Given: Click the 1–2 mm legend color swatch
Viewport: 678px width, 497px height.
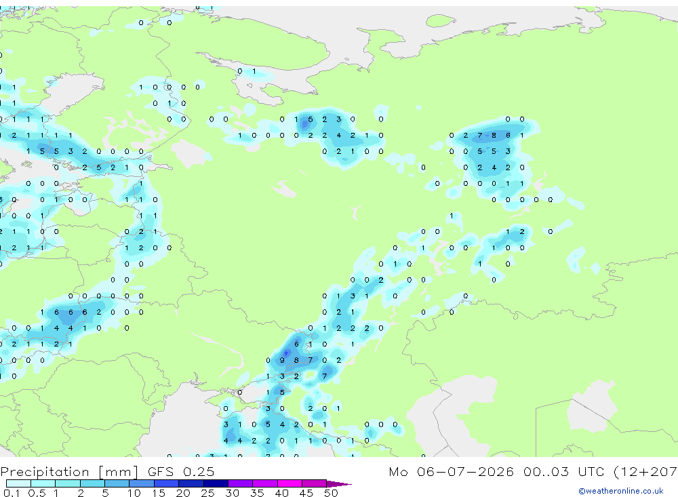Looking at the screenshot, I should [67, 483].
